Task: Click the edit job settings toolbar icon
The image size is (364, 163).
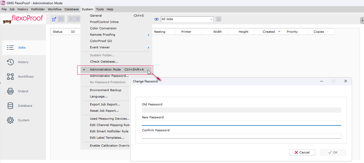Action: click(61, 19)
